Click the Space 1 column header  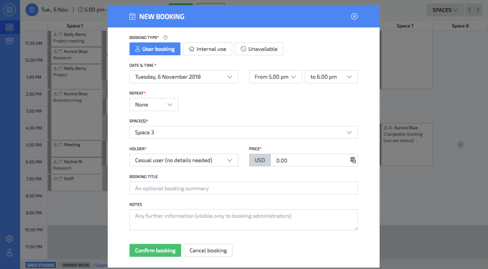[75, 26]
